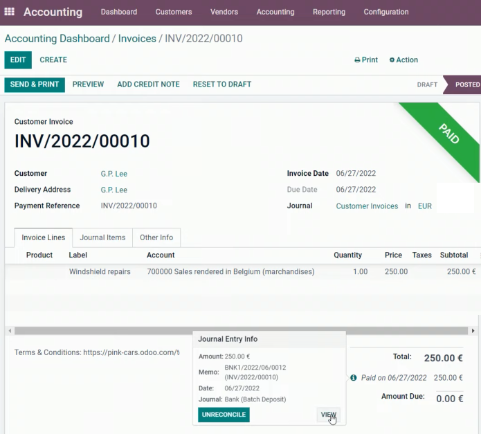Click VIEW in Journal Entry Info popup
Image resolution: width=481 pixels, height=434 pixels.
(328, 415)
